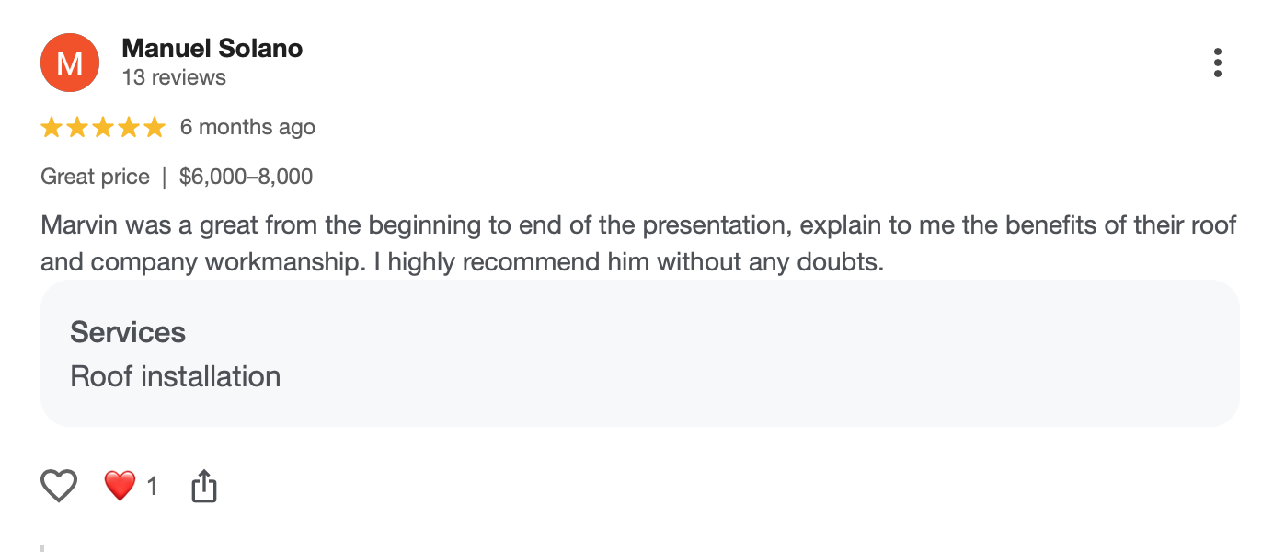
Task: Click the review text mentioning Marvin
Action: (638, 244)
